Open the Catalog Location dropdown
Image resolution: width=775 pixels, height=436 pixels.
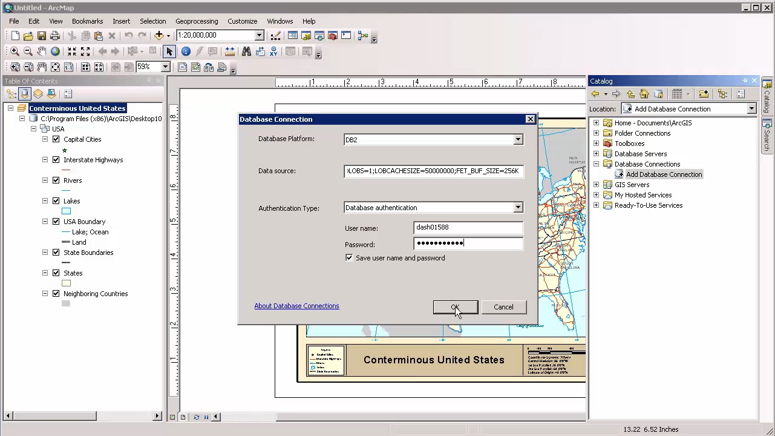click(x=751, y=109)
